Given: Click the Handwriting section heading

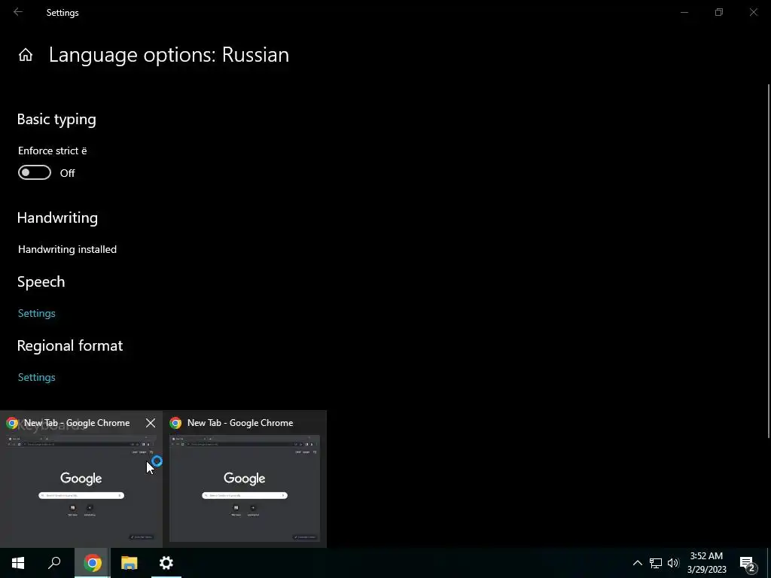Looking at the screenshot, I should tap(57, 218).
